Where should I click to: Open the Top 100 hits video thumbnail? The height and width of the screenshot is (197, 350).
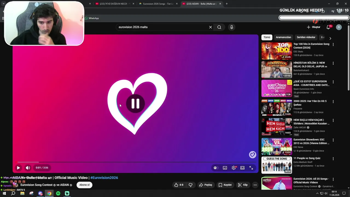(x=276, y=51)
